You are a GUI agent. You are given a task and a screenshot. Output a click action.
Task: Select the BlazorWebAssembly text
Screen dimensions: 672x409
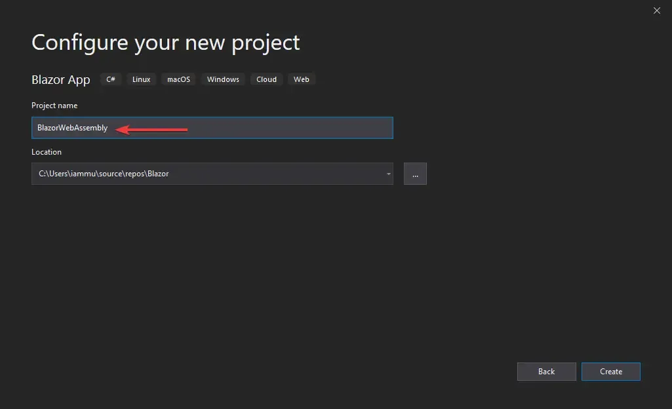72,128
